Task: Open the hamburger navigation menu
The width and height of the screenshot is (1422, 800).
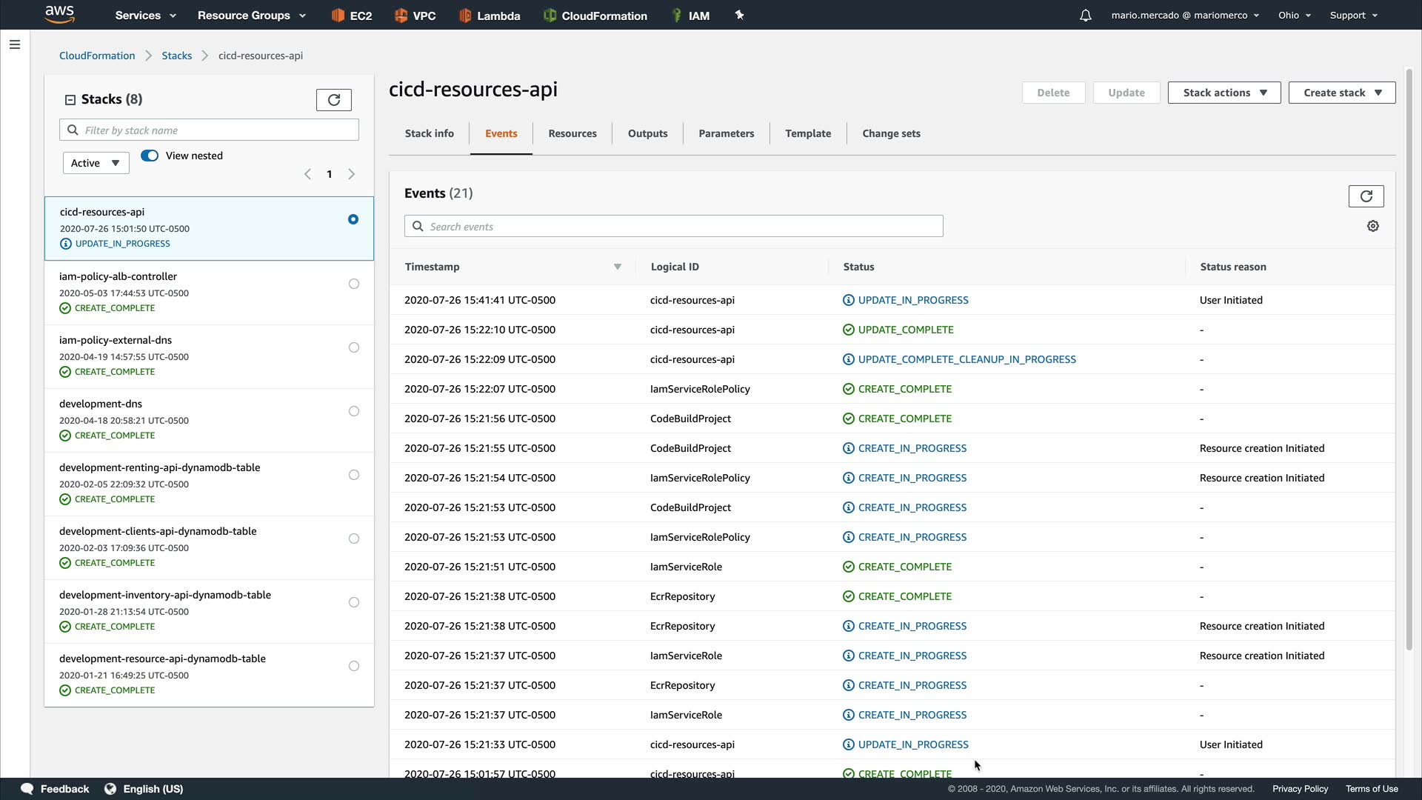Action: click(14, 44)
